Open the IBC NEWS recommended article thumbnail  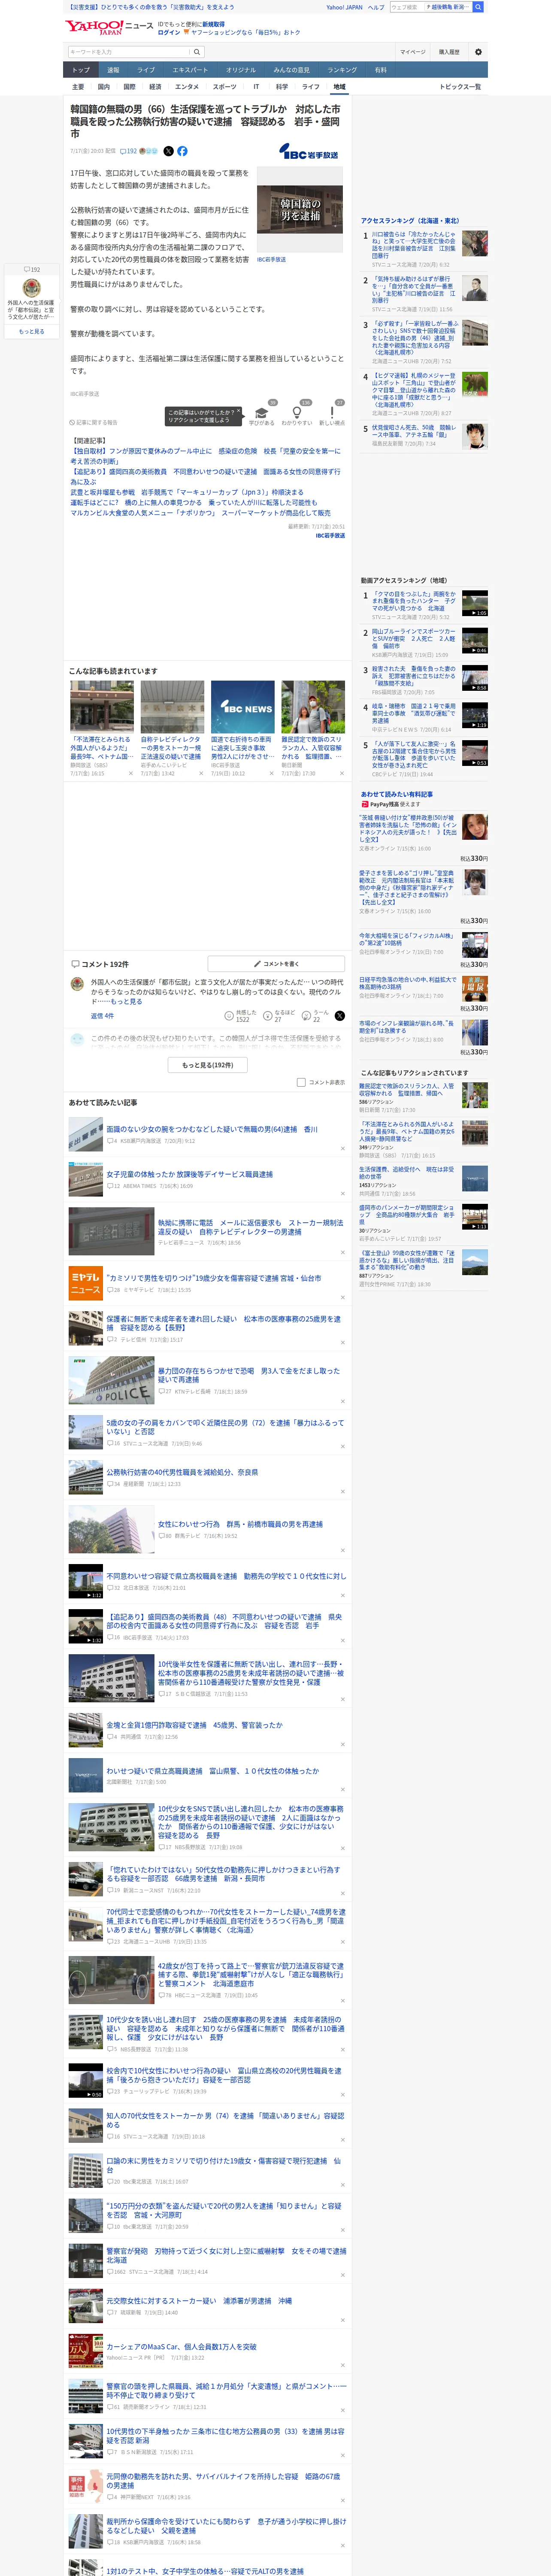[243, 708]
